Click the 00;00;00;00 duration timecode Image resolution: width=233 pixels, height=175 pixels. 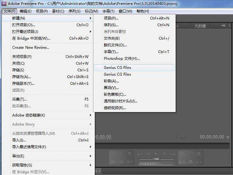pos(212,137)
